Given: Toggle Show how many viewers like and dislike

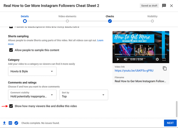Looking at the screenshot, I should coord(11,106).
